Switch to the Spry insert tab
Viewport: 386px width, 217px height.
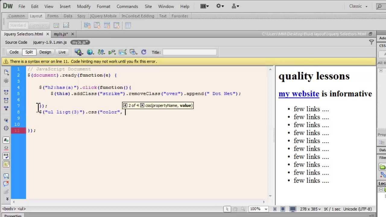[x=81, y=16]
